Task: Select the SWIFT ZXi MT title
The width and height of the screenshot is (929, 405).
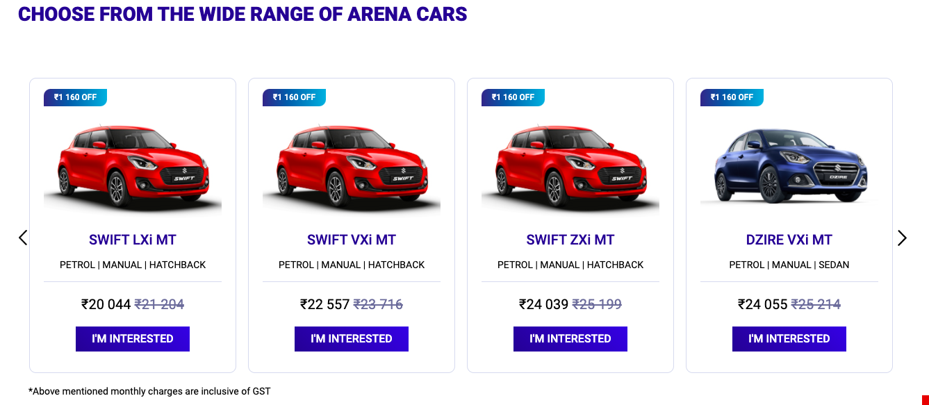Action: click(x=570, y=240)
